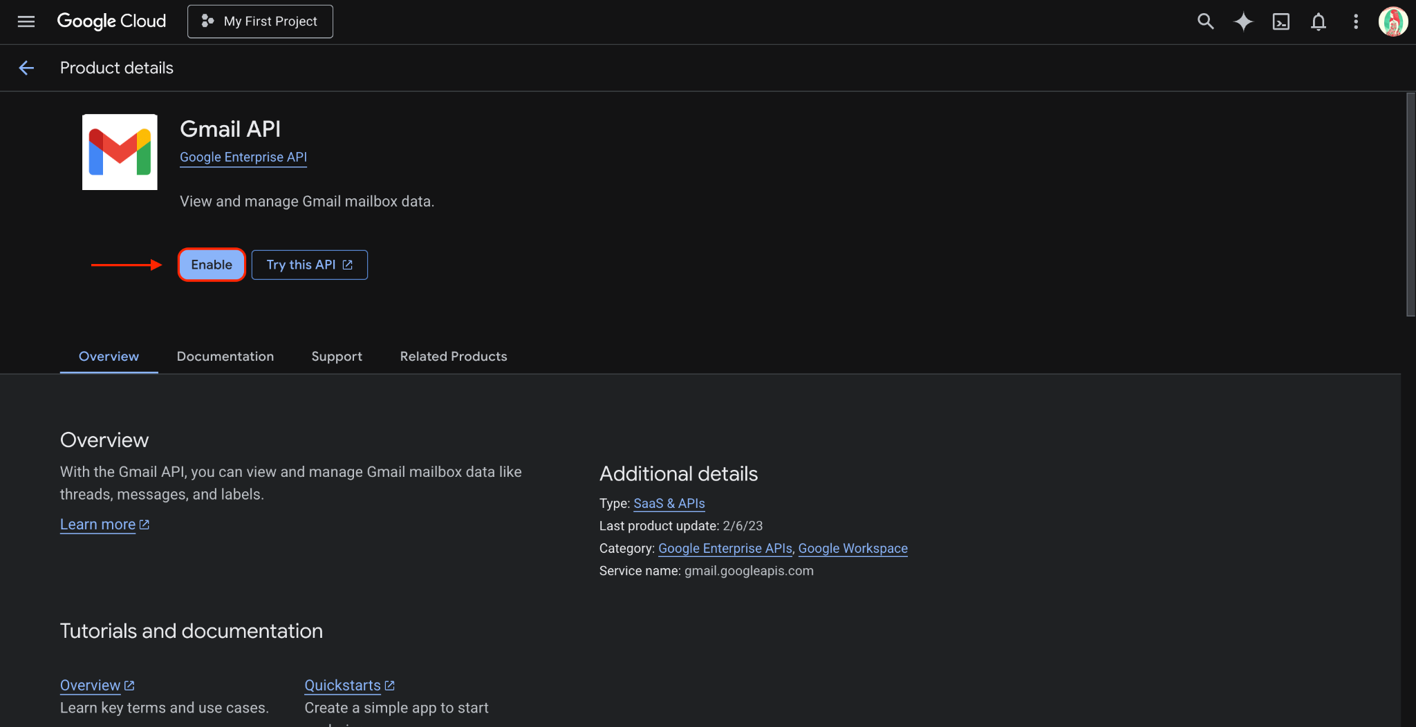This screenshot has height=727, width=1416.
Task: Click the Gmail API logo image
Action: coord(120,152)
